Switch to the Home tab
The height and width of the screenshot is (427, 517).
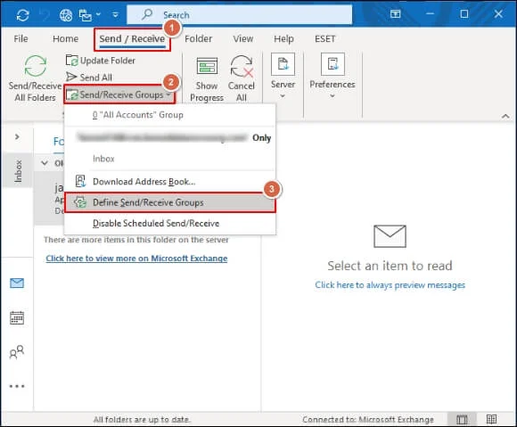(66, 39)
